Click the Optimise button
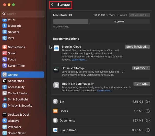The height and width of the screenshot is (136, 155). point(141,68)
